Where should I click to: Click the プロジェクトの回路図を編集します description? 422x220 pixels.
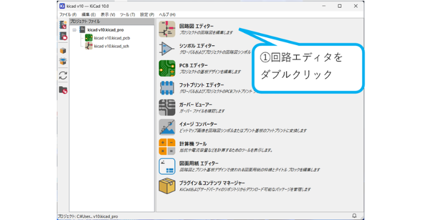[x=206, y=33]
